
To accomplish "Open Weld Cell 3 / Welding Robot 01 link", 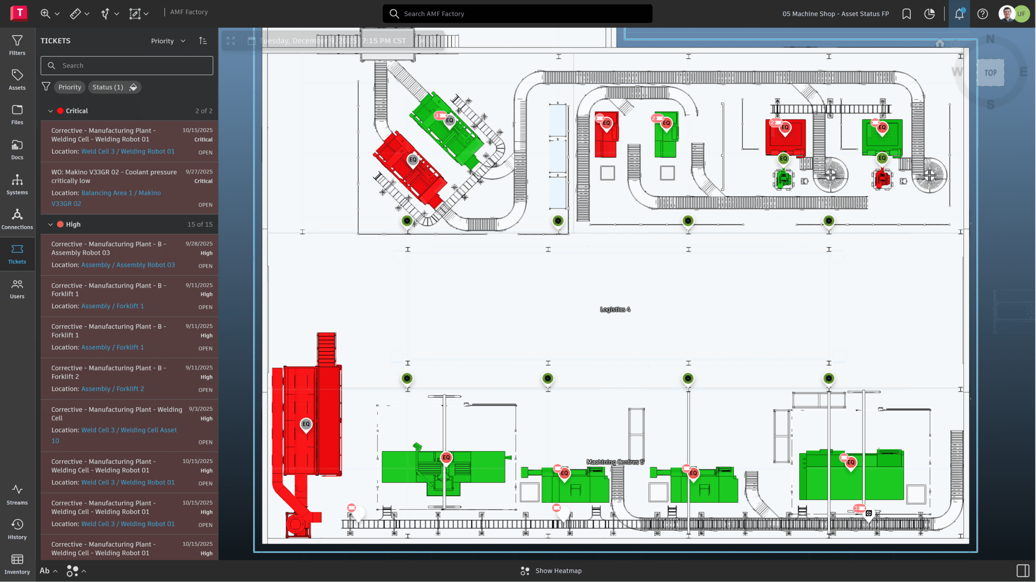I will [128, 151].
